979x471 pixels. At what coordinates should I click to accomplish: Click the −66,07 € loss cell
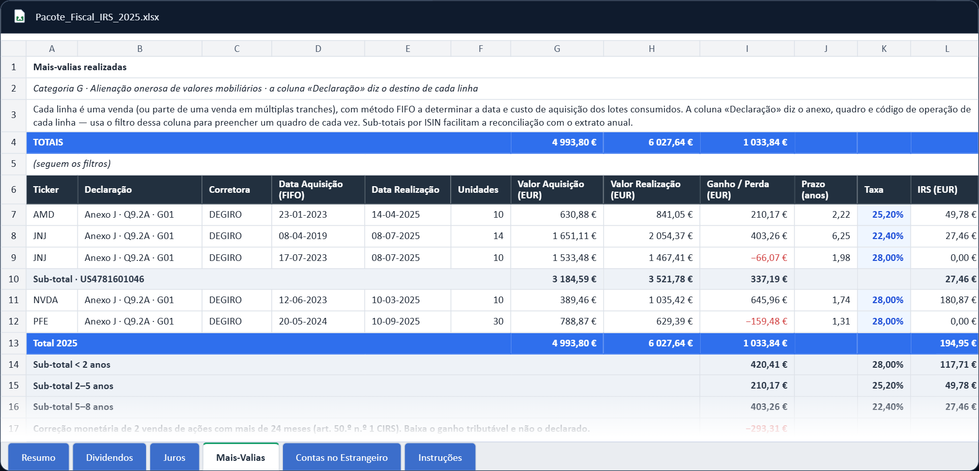[x=747, y=258]
